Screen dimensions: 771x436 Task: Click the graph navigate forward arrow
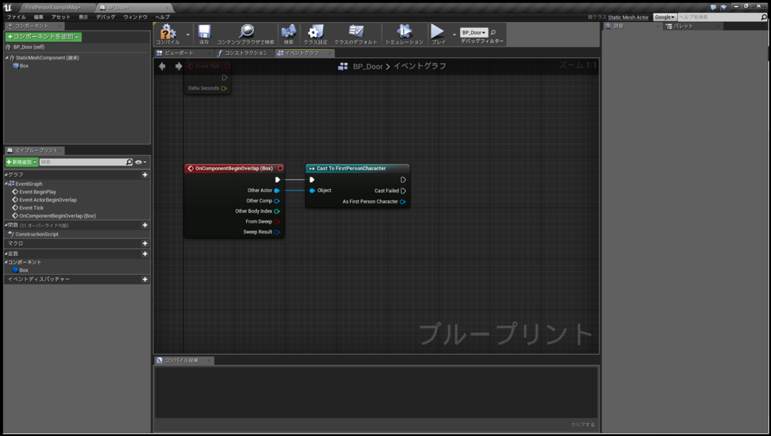[178, 66]
